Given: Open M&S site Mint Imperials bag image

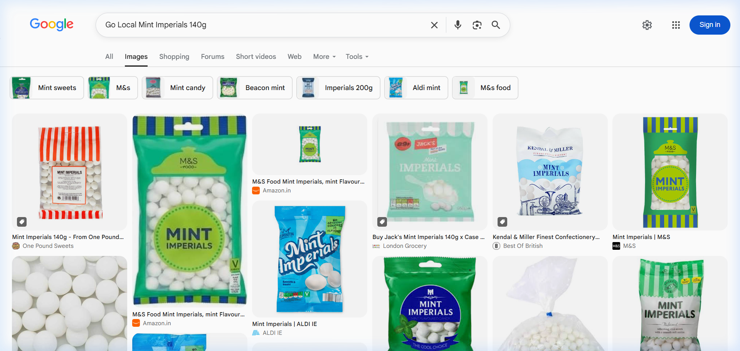Looking at the screenshot, I should click(x=670, y=172).
